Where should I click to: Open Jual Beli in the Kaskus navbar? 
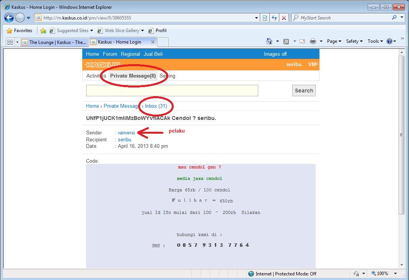pyautogui.click(x=153, y=54)
